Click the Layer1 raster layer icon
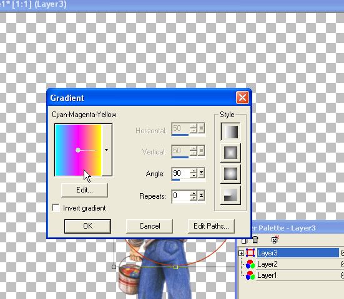This screenshot has height=299, width=344. 250,275
